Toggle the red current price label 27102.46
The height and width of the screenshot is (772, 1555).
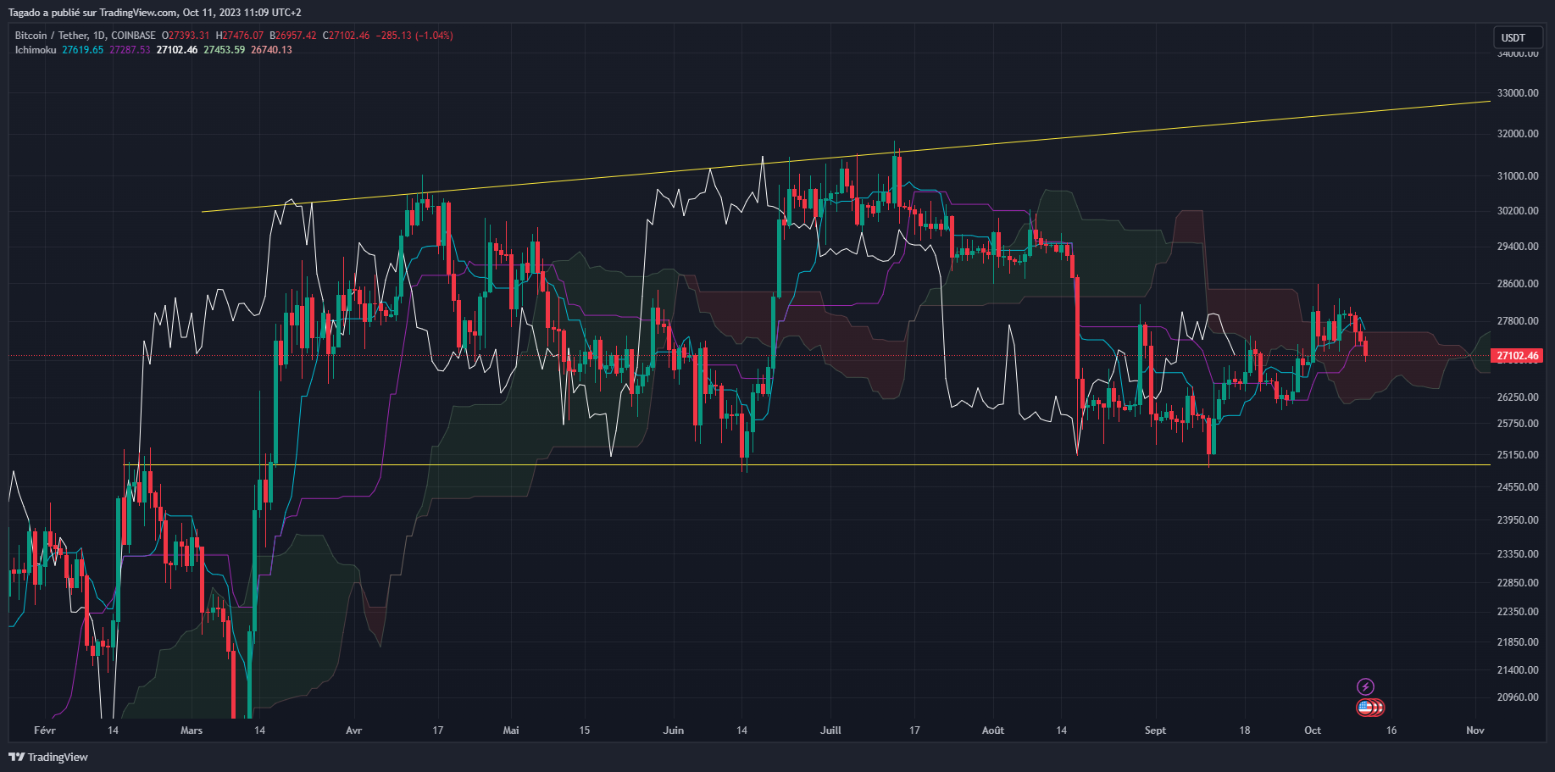1516,356
